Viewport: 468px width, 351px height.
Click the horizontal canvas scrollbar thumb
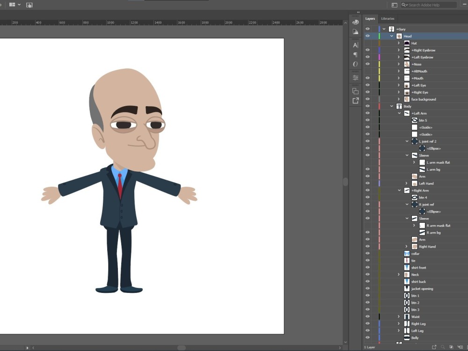(x=182, y=348)
